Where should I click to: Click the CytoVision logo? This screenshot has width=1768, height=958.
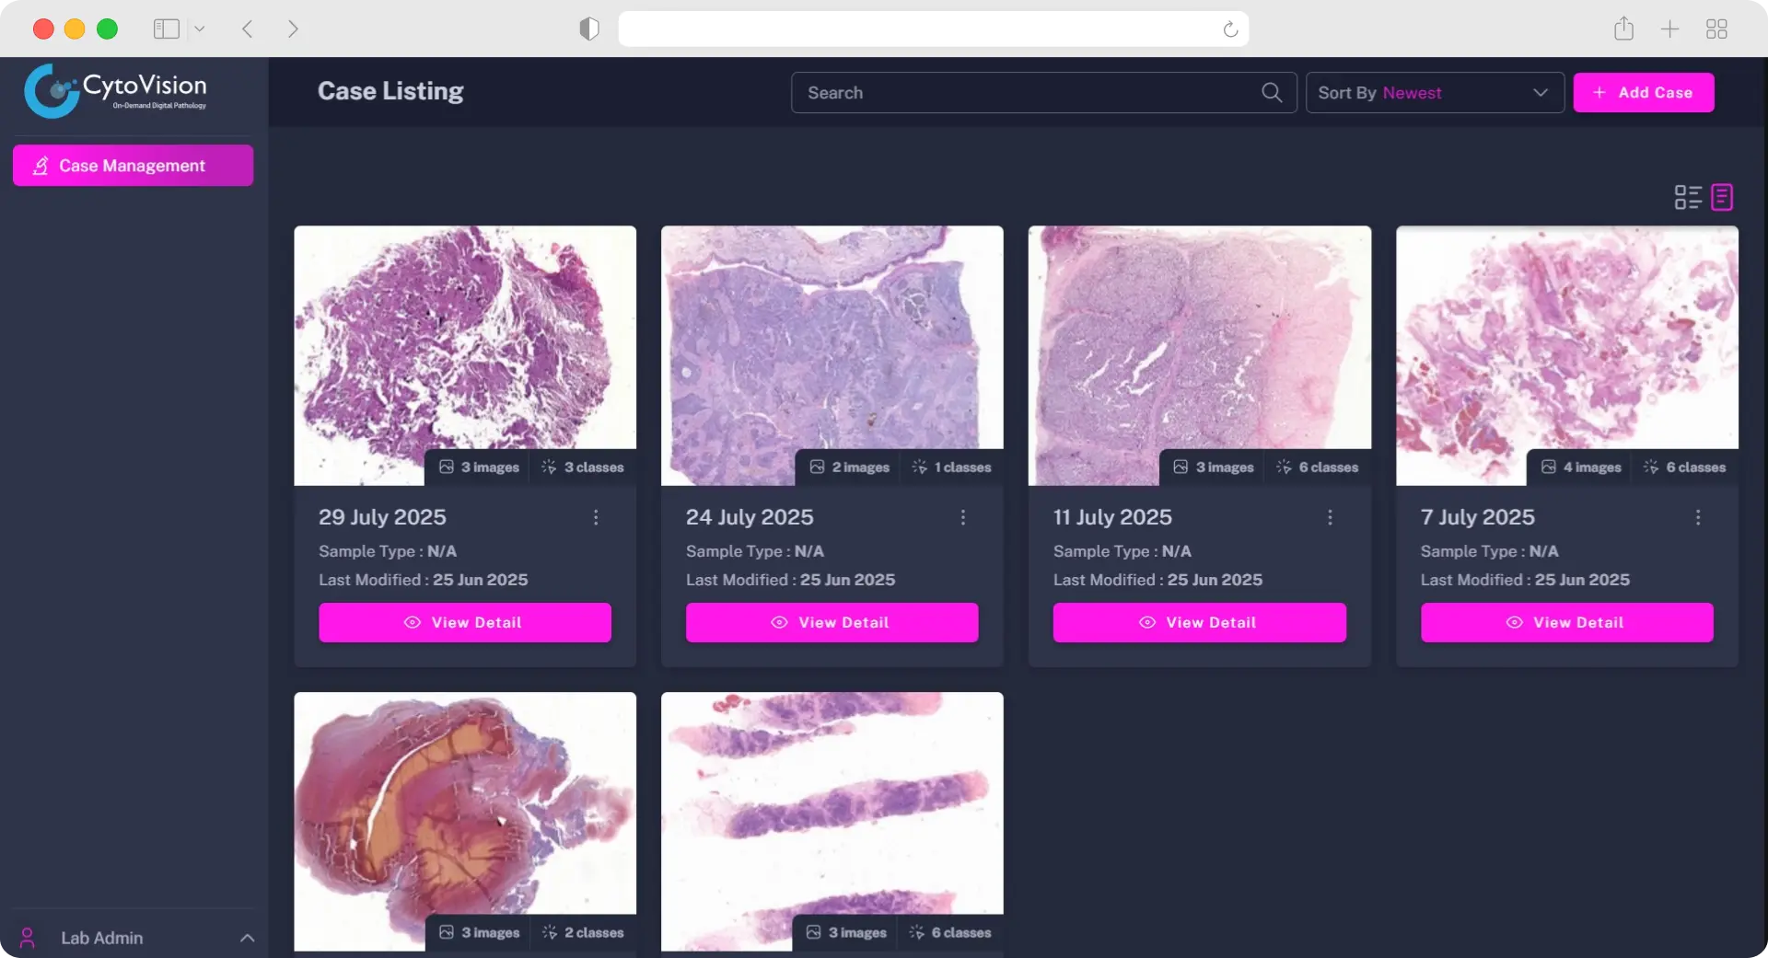(x=116, y=91)
